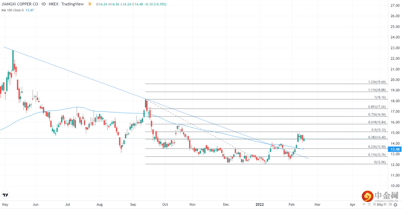Select Fibonacci level label 1.116(18.88)
402x209 pixels.
point(377,90)
